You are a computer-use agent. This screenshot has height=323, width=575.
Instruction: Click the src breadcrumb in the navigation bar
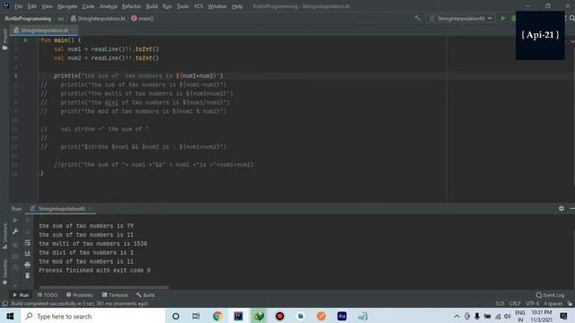61,18
